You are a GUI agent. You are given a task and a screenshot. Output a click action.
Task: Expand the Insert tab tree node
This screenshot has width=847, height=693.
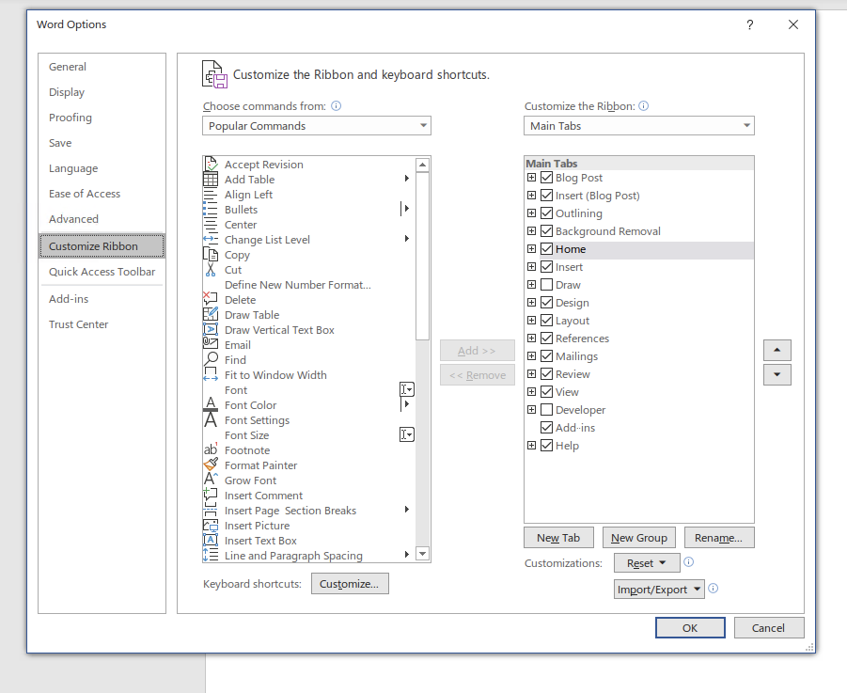[x=531, y=267]
